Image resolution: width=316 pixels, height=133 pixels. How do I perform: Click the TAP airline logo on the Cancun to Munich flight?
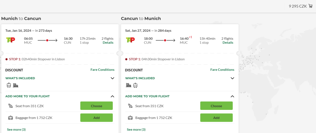coord(131,40)
